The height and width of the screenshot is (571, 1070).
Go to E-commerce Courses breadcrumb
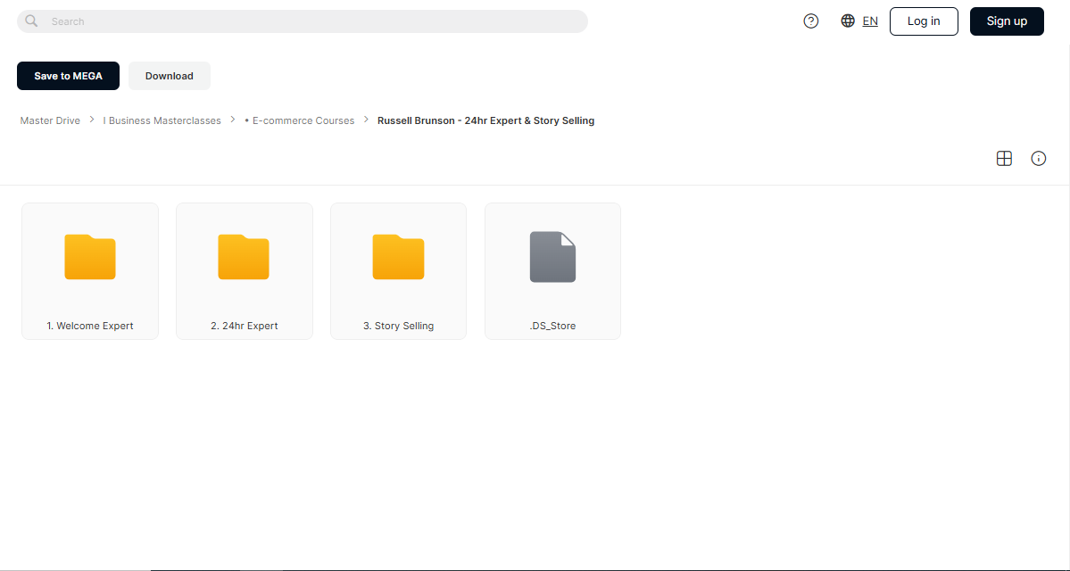click(x=300, y=120)
